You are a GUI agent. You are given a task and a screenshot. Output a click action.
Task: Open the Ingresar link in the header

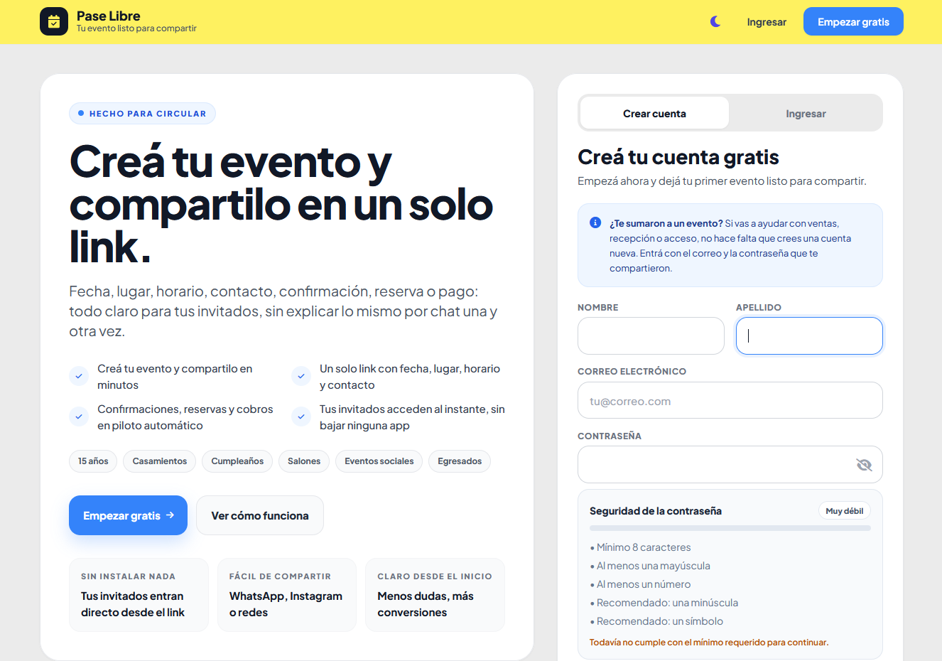767,22
